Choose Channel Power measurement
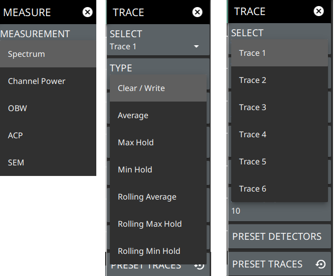 (x=48, y=81)
